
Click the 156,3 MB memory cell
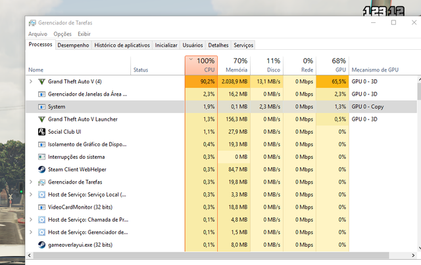(x=234, y=119)
